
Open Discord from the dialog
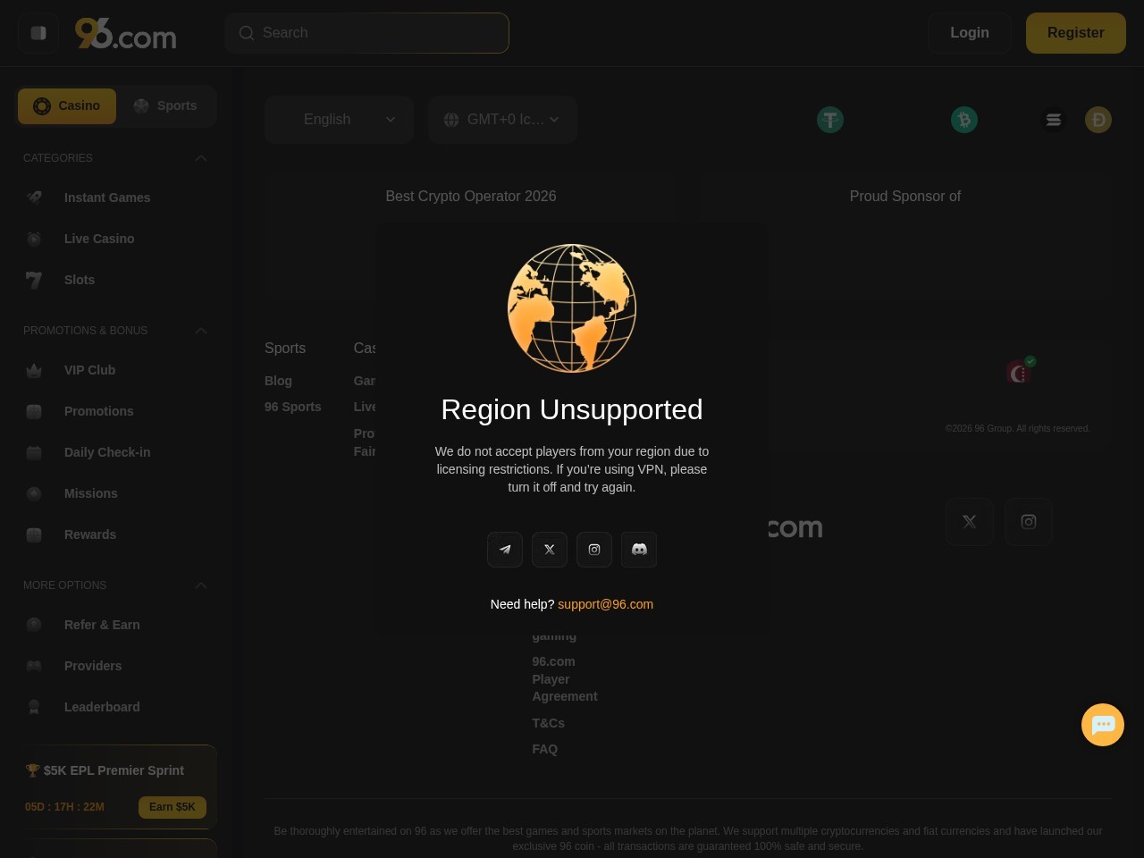click(x=639, y=550)
